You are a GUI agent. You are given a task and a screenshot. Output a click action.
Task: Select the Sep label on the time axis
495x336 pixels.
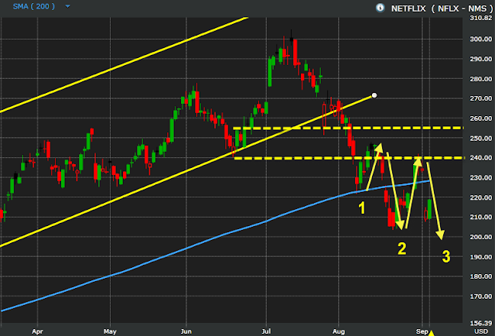point(422,331)
